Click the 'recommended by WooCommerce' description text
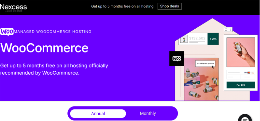Image resolution: width=260 pixels, height=121 pixels. (40, 73)
